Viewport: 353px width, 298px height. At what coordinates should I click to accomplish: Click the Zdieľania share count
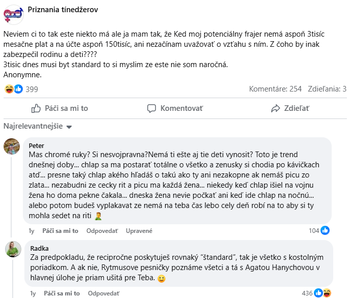pyautogui.click(x=327, y=89)
